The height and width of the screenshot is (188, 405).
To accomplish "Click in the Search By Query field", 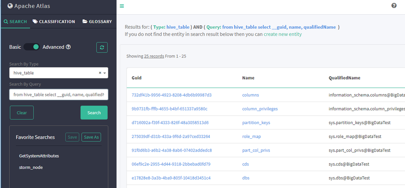I will [x=59, y=95].
